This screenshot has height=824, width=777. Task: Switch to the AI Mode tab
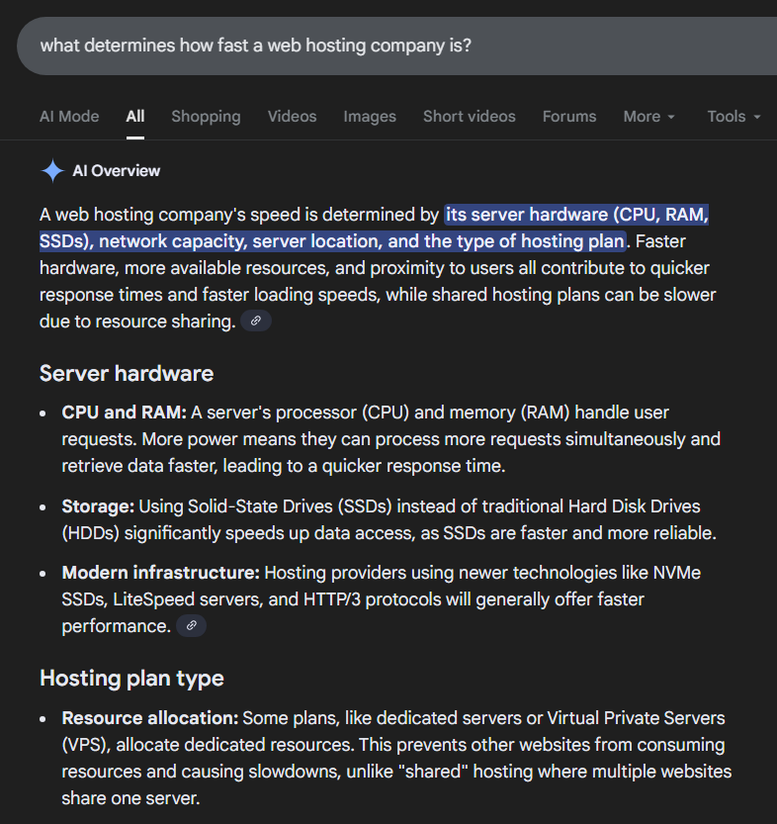[69, 117]
